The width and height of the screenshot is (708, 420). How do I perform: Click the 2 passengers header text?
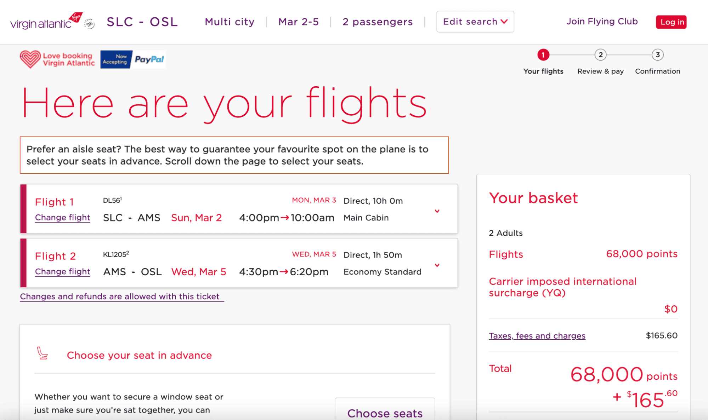pyautogui.click(x=378, y=22)
